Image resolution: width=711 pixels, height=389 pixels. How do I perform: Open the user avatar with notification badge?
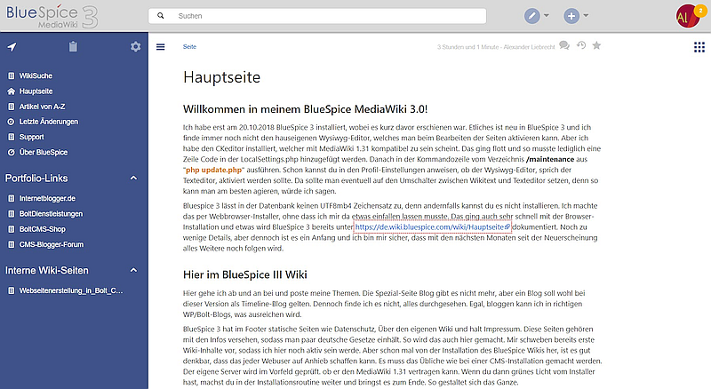pyautogui.click(x=687, y=16)
